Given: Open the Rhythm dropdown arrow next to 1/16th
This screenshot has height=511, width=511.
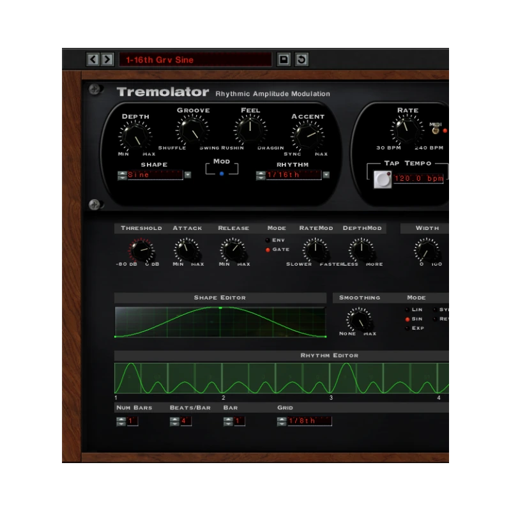Looking at the screenshot, I should (x=326, y=175).
